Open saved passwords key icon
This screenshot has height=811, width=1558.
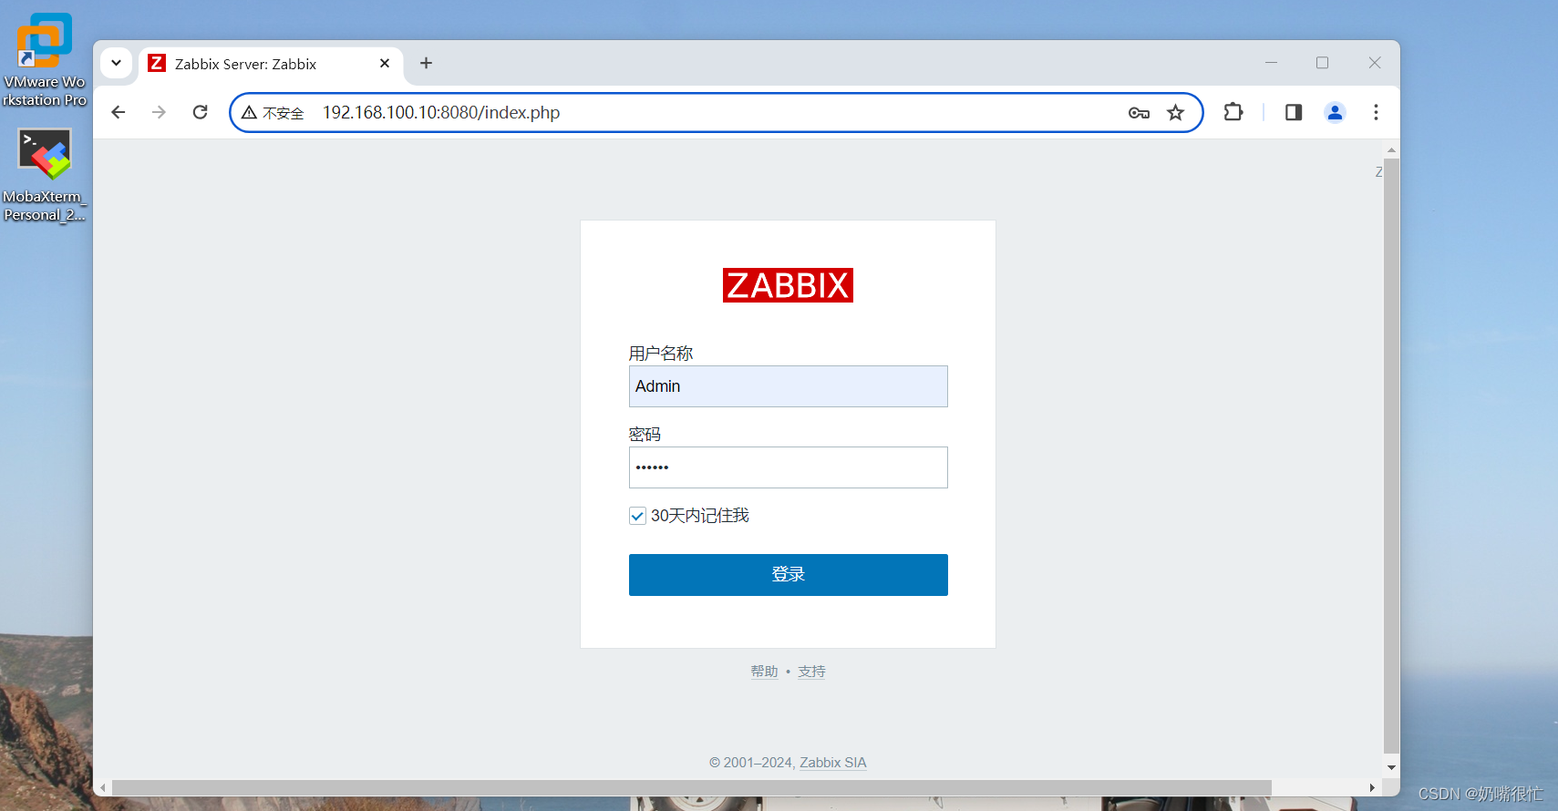(1139, 113)
